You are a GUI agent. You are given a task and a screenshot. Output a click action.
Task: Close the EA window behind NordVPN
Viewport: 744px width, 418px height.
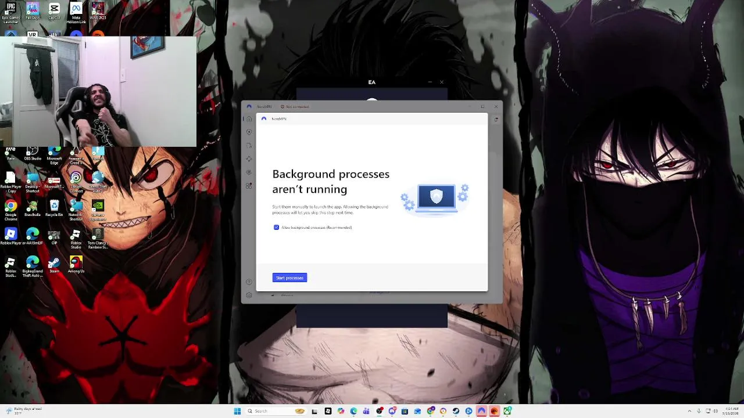pyautogui.click(x=441, y=82)
